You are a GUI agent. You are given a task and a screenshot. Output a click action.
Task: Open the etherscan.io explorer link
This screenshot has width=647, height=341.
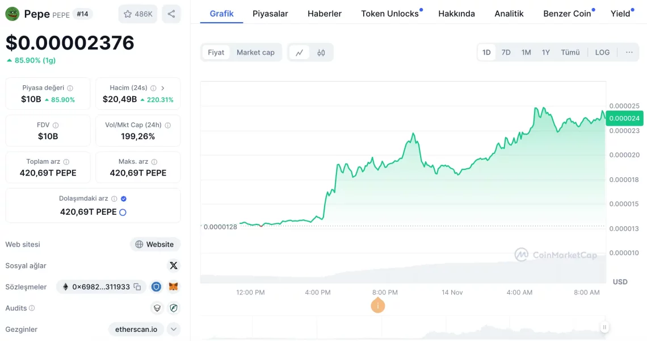136,329
